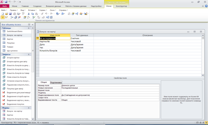The image size is (208, 125).
Task: Open the Окно dropdown menu
Action: point(53,10)
